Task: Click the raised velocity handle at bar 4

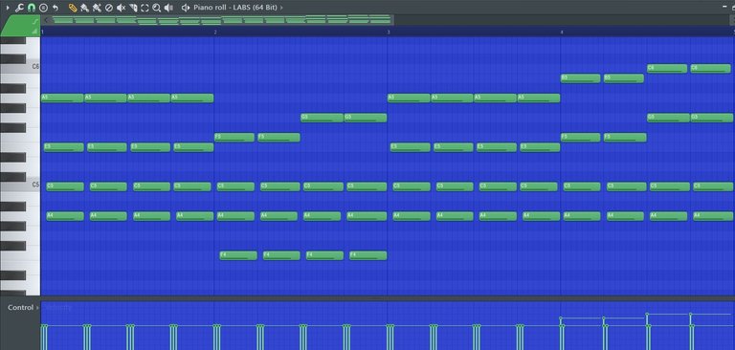Action: click(x=561, y=318)
